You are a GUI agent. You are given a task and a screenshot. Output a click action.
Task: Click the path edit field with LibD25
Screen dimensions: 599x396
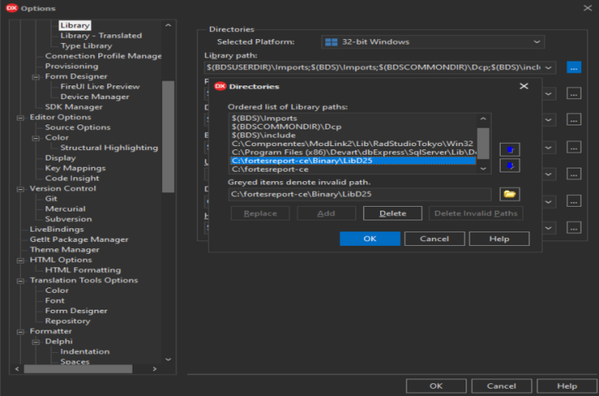(360, 194)
